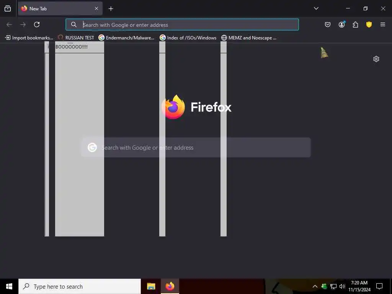Open RUSSIAN TEST bookmark
Image resolution: width=392 pixels, height=294 pixels.
(x=76, y=38)
